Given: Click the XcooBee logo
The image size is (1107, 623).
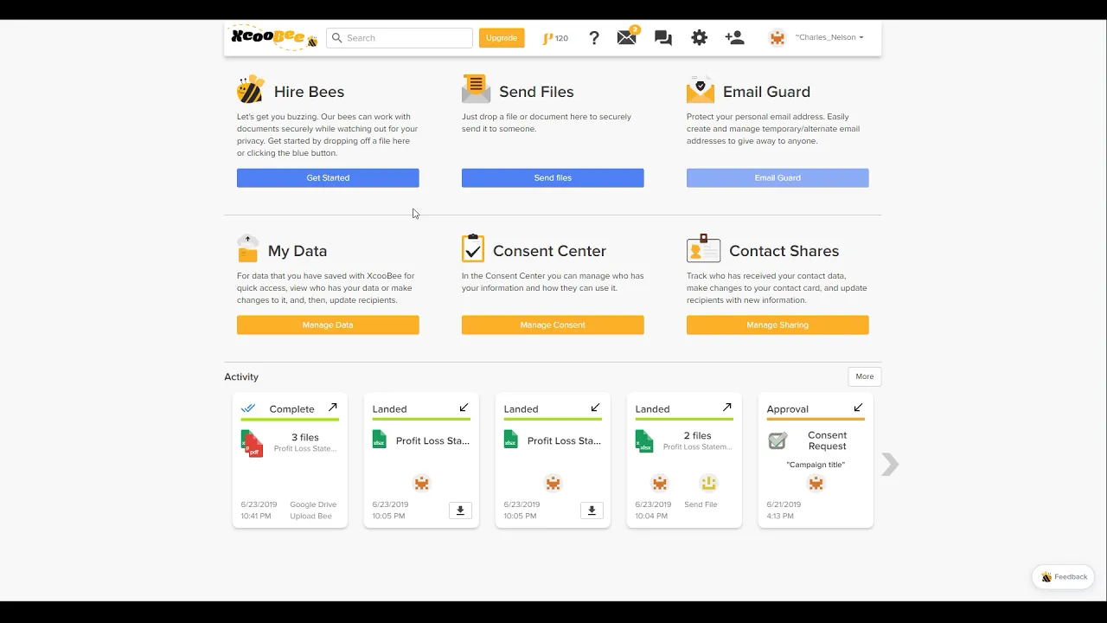Looking at the screenshot, I should 273,37.
